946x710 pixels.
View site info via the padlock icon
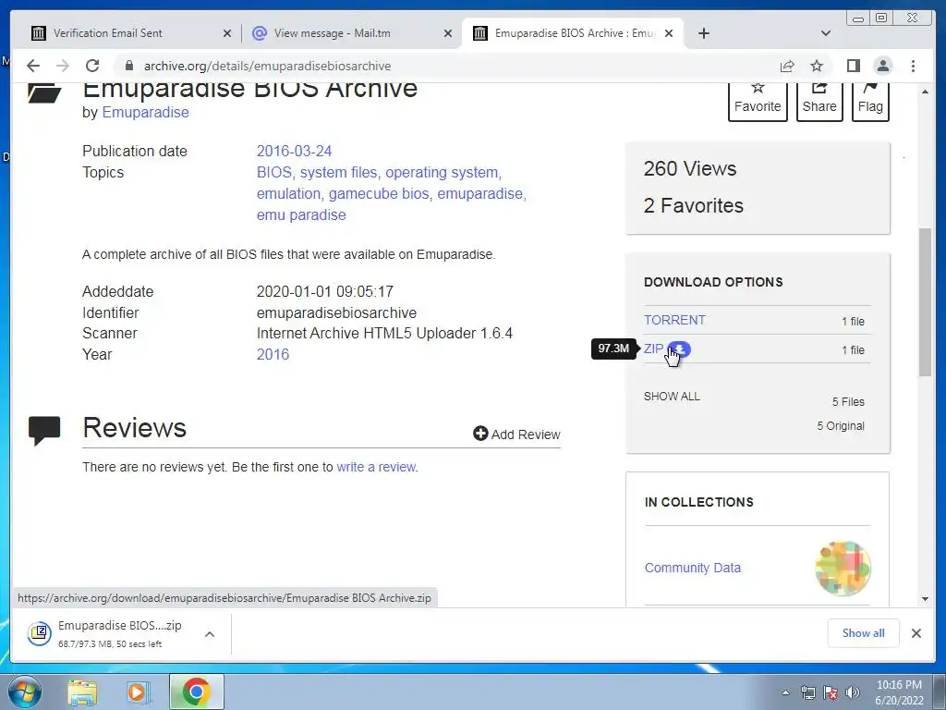click(x=128, y=66)
